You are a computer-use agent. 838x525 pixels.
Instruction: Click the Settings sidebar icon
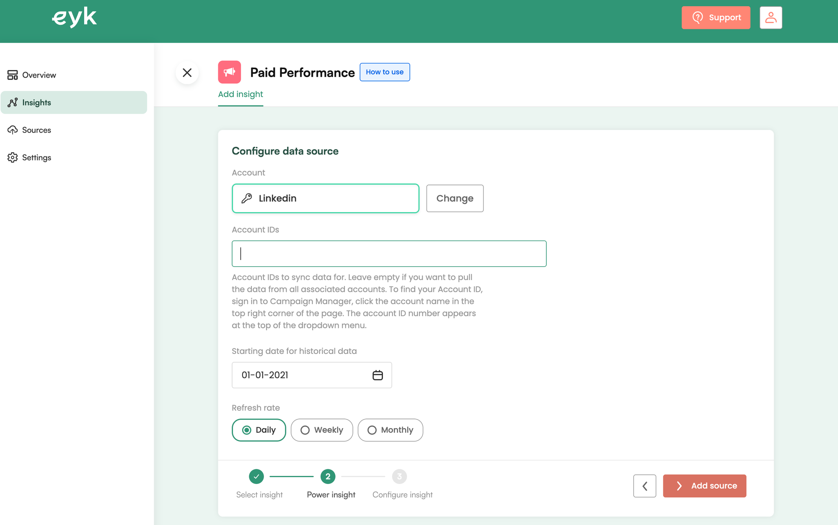coord(12,157)
